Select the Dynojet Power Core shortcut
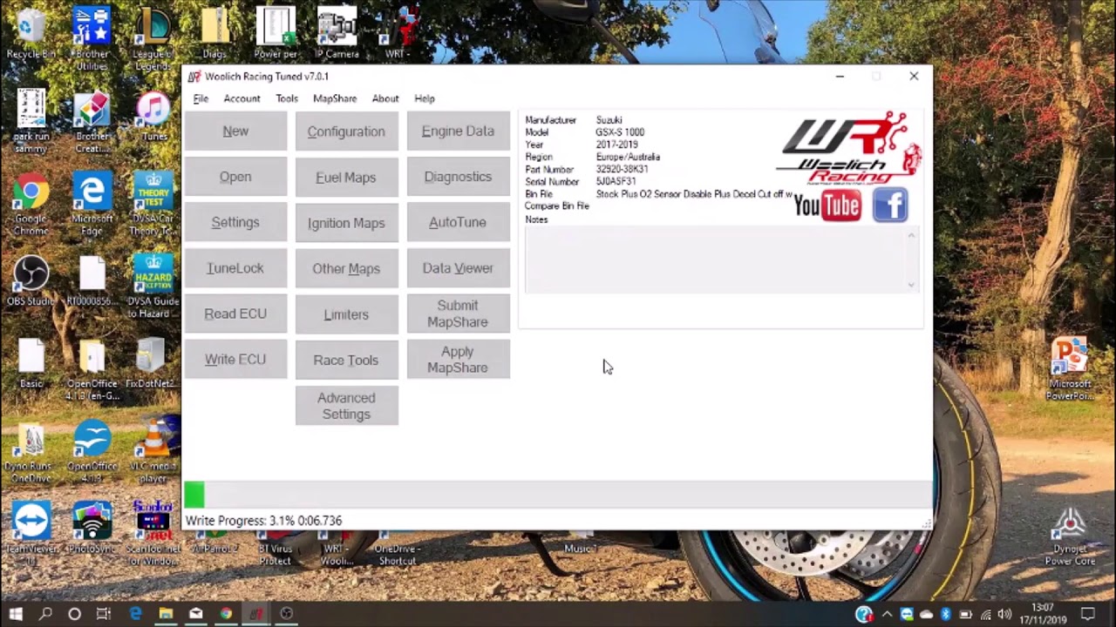1116x627 pixels. pyautogui.click(x=1070, y=536)
